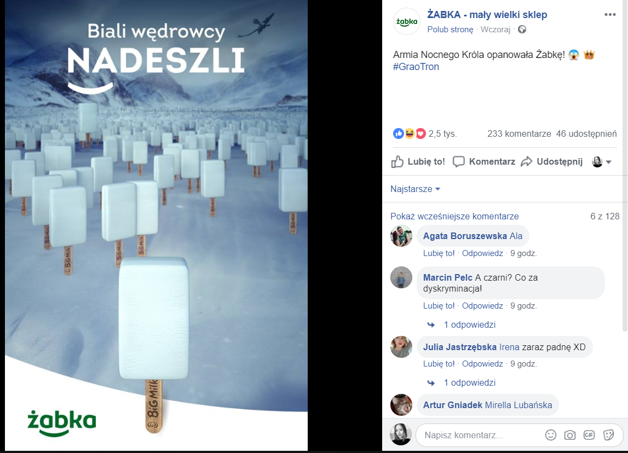Click the globe public-visibility icon
628x453 pixels.
pyautogui.click(x=522, y=29)
